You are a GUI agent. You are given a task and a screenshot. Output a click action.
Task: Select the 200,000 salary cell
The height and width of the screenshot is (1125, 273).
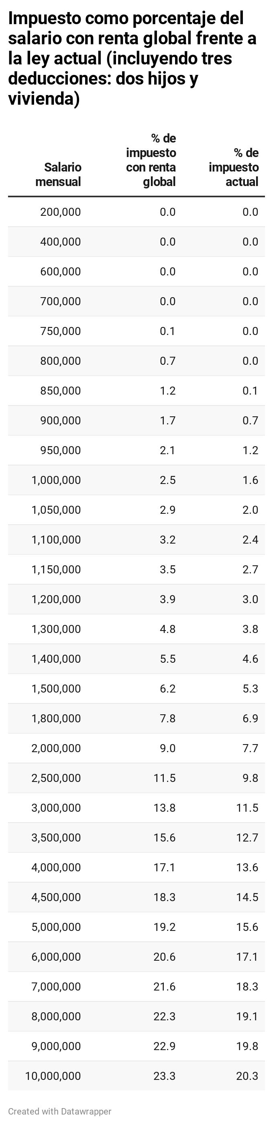click(x=61, y=212)
